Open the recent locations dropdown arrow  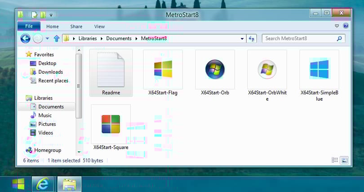47,39
